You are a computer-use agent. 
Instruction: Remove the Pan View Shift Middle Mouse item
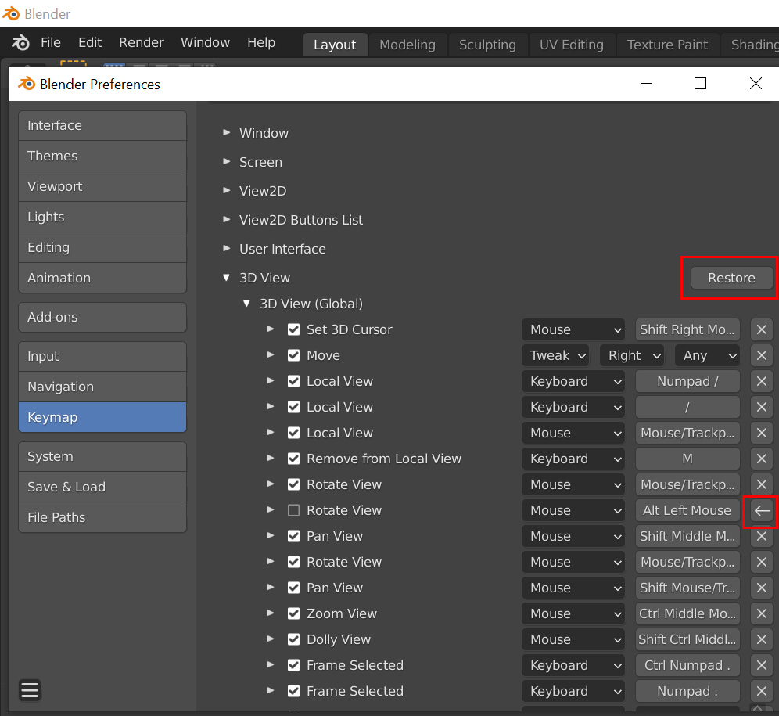[761, 537]
